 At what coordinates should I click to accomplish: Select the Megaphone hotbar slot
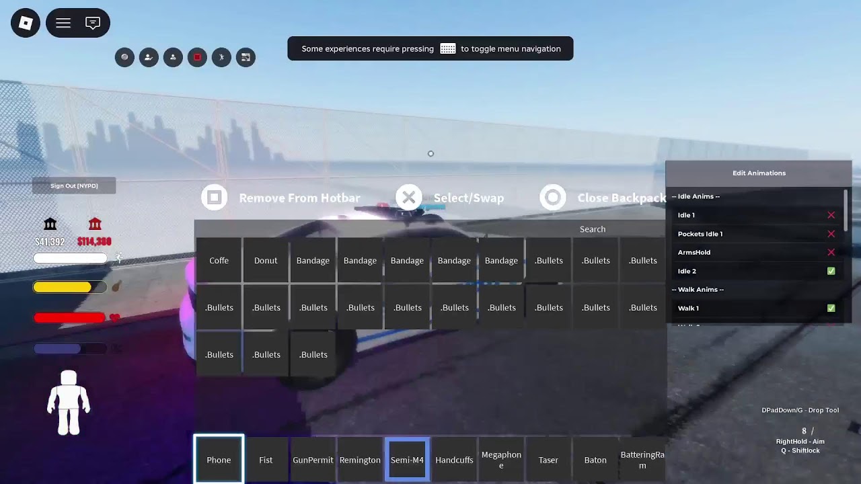501,460
